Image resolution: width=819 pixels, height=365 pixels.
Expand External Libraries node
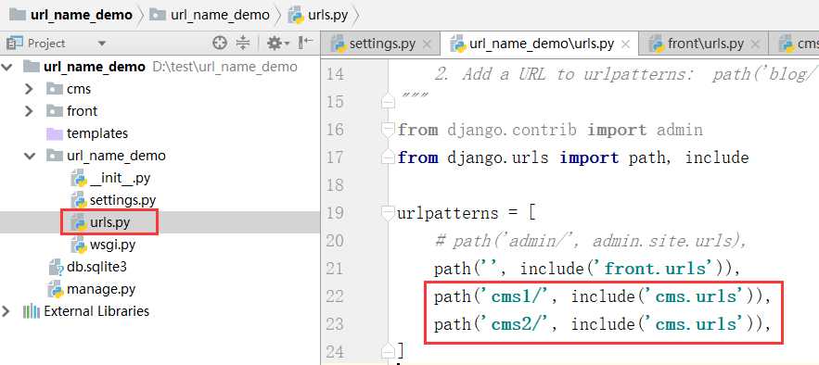6,311
